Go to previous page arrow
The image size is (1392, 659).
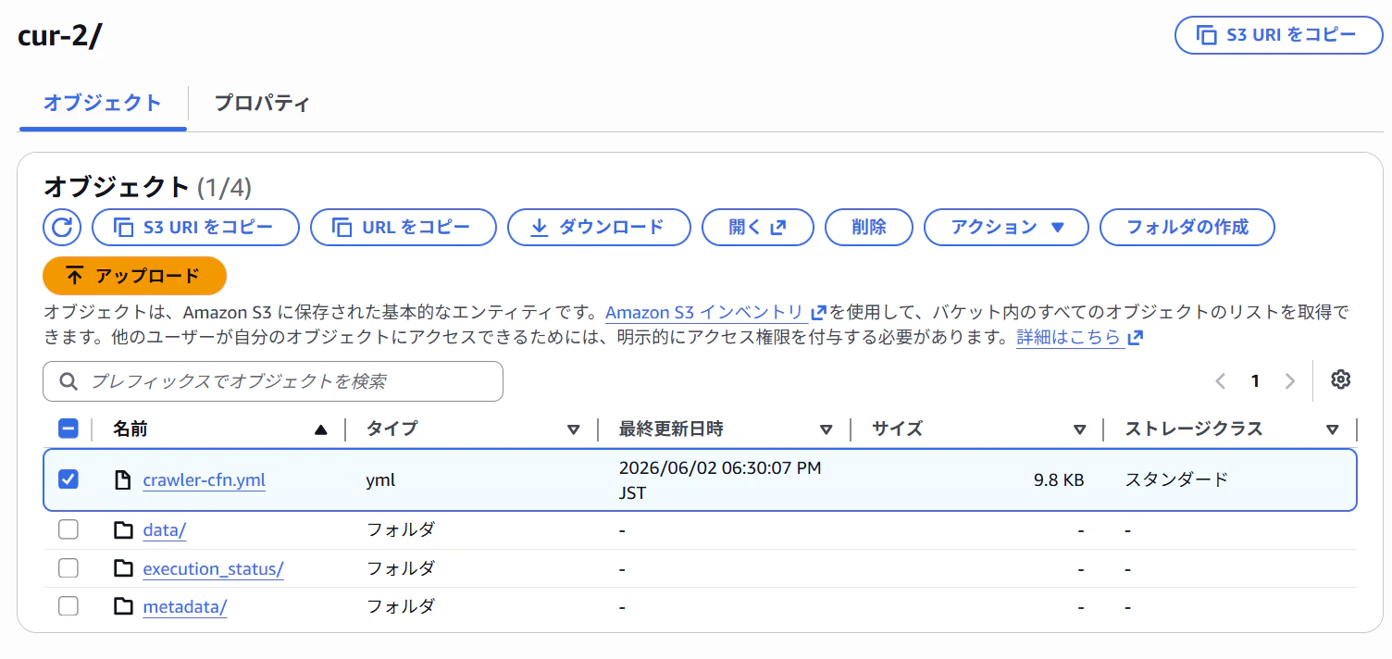(1221, 380)
